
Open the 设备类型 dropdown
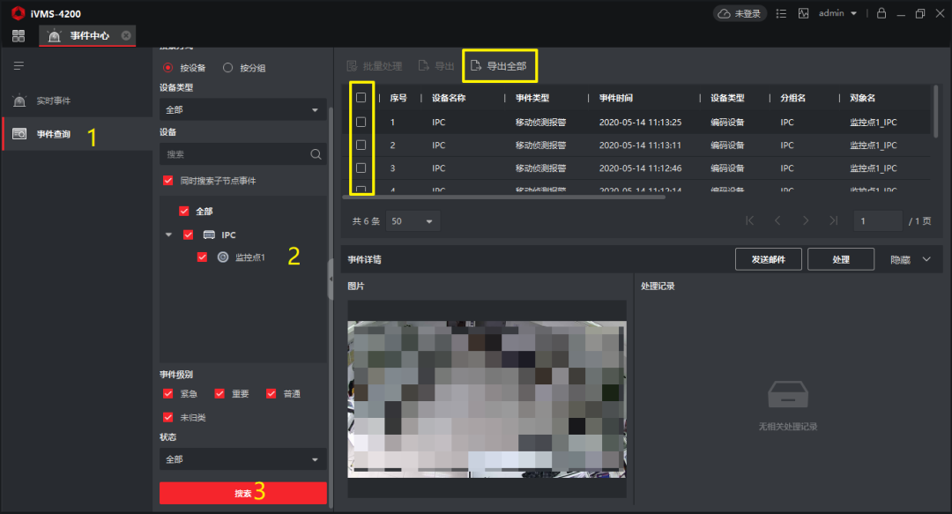(x=243, y=110)
